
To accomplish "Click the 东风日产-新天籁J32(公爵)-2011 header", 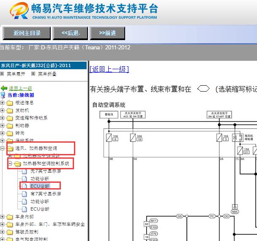I will pos(43,65).
